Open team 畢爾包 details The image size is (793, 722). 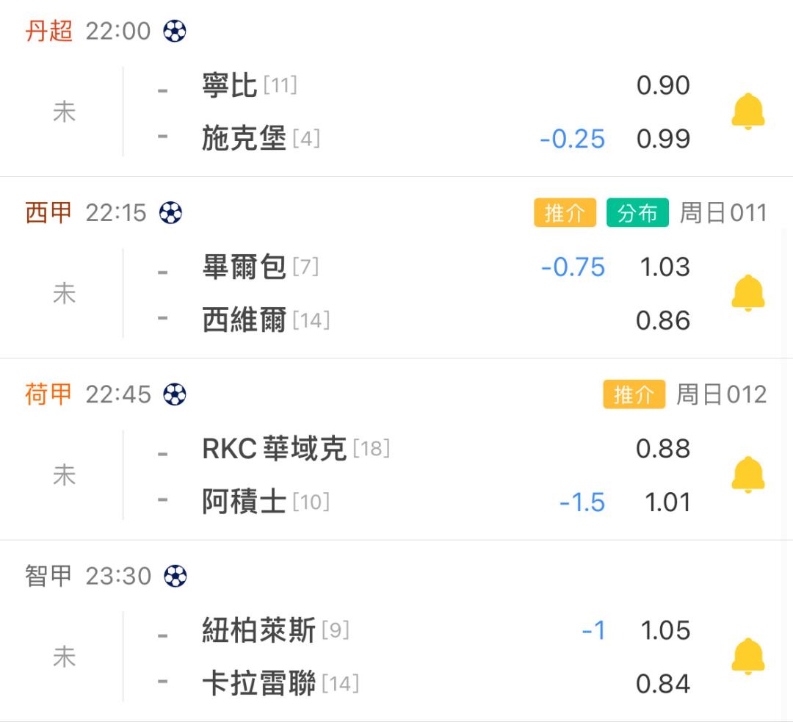pyautogui.click(x=245, y=267)
